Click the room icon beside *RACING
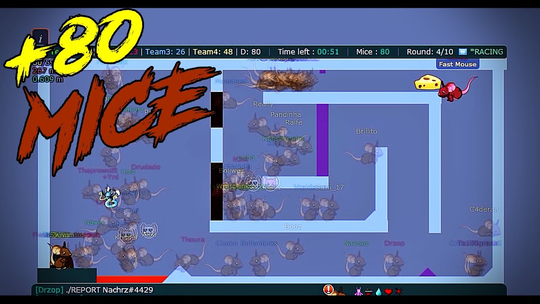 pyautogui.click(x=463, y=52)
